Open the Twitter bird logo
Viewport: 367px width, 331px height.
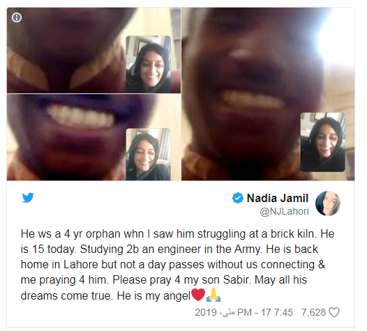pos(28,198)
